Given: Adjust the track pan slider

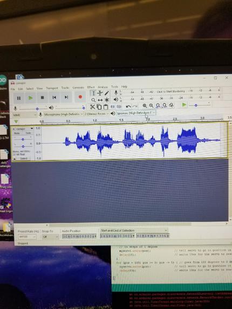Looking at the screenshot, I should coord(23,147).
